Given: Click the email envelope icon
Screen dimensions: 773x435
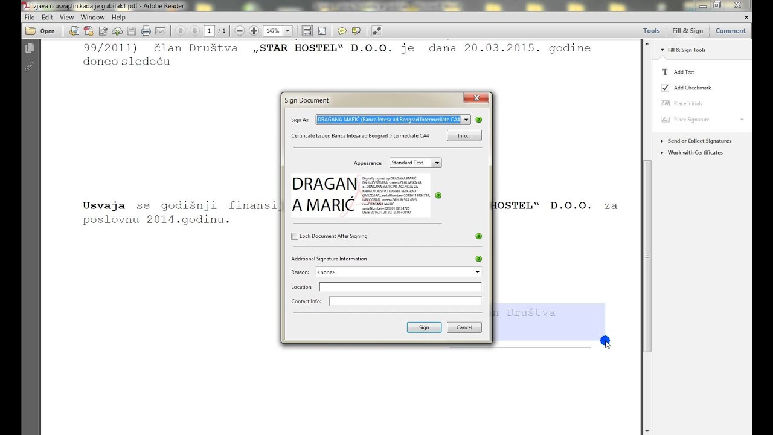Looking at the screenshot, I should 160,31.
